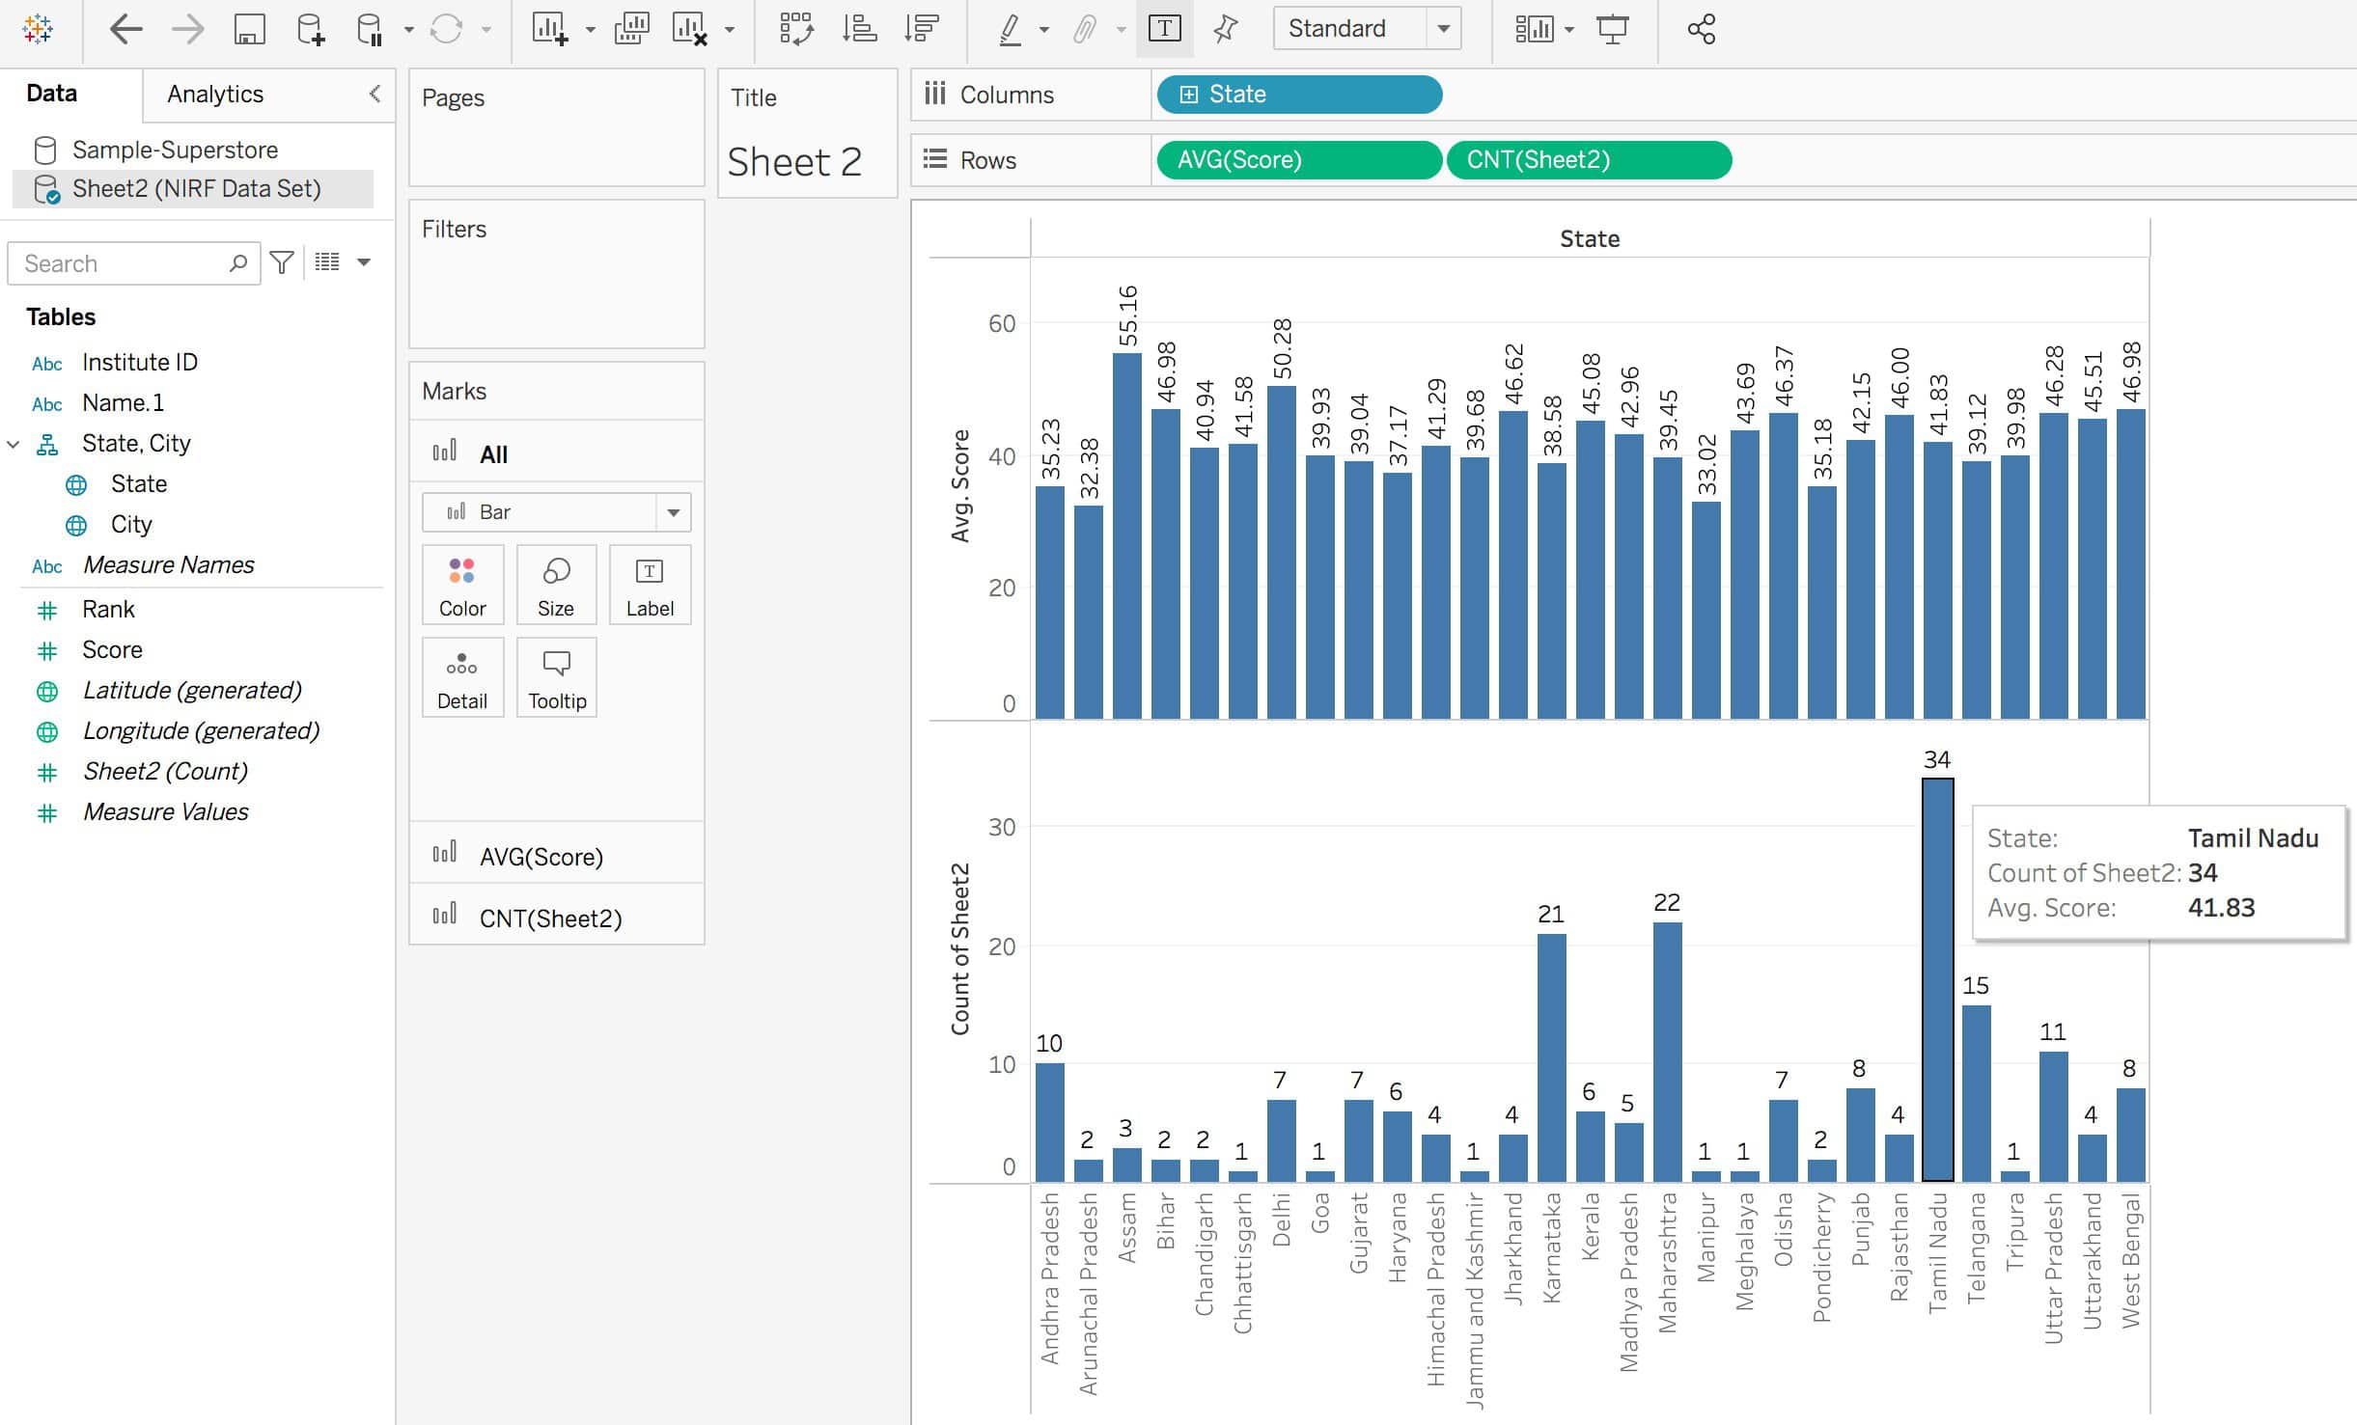Select Sheet2 (NIRF Data Set) data source

point(196,188)
